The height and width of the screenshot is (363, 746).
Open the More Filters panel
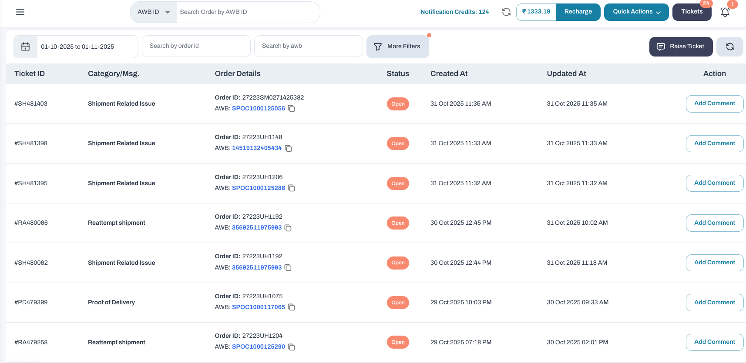coord(397,47)
